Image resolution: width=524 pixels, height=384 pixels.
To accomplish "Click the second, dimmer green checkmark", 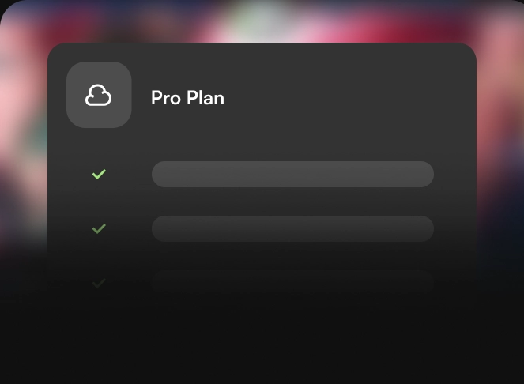I will click(x=99, y=228).
